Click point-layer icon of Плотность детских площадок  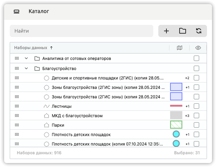tap(47, 135)
